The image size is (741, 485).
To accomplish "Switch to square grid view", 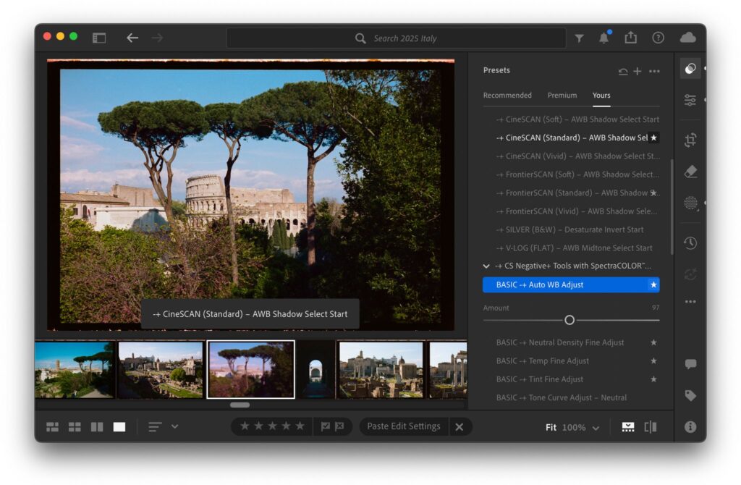I will pos(75,427).
